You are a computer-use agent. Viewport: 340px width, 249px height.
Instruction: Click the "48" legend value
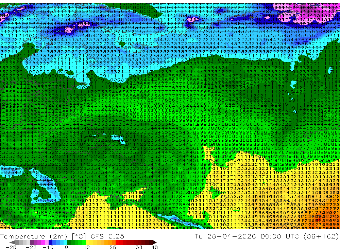point(155,247)
